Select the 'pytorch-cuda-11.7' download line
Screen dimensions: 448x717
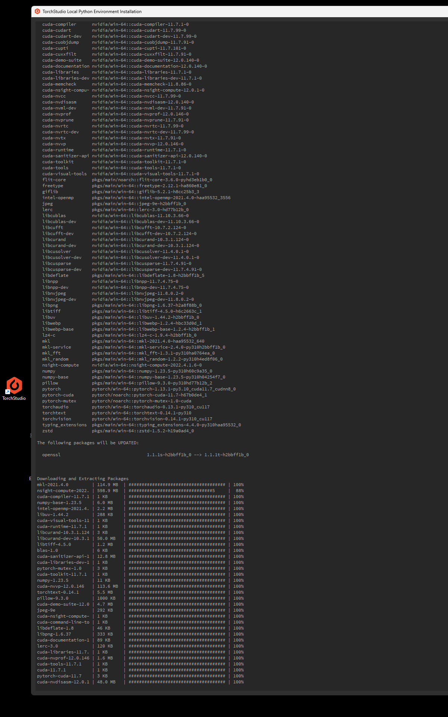[x=140, y=676]
